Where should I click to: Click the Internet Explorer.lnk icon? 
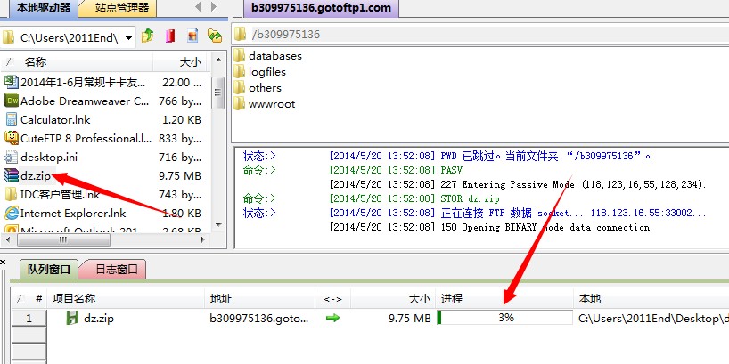coord(12,213)
